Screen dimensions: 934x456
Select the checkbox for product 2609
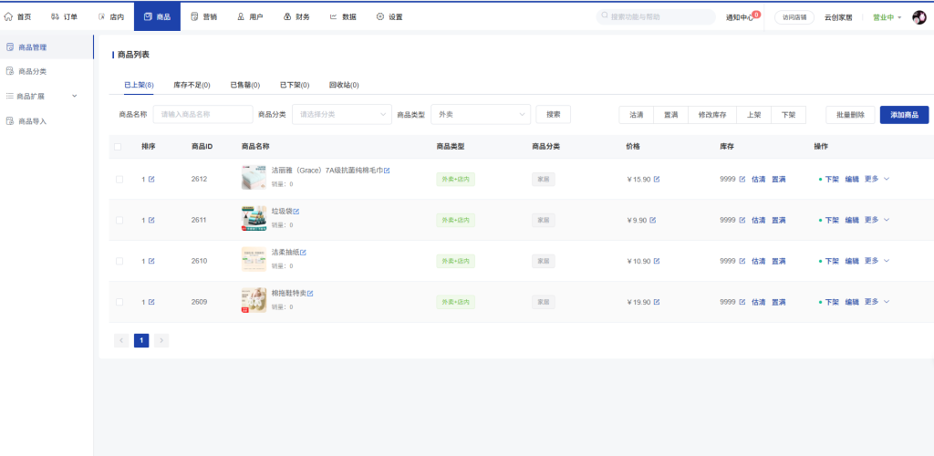click(119, 302)
